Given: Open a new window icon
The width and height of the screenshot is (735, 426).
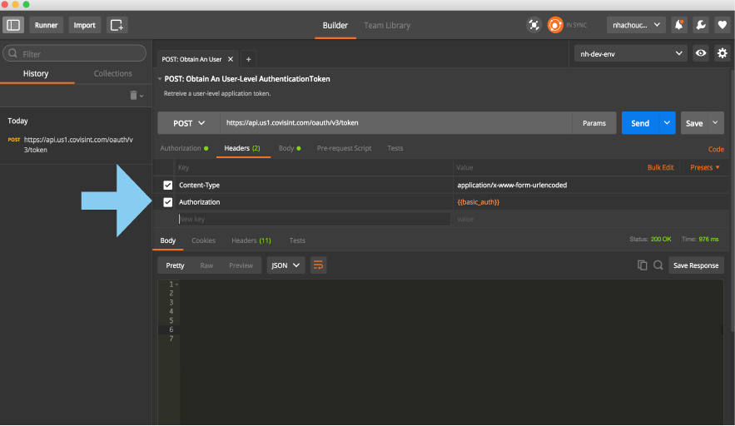Looking at the screenshot, I should pyautogui.click(x=117, y=25).
